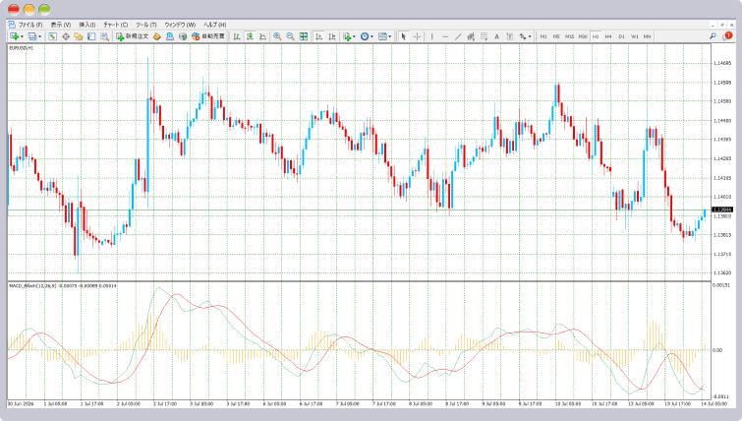This screenshot has width=742, height=421.
Task: Select the Fibonacci retracement tool
Action: coord(485,36)
